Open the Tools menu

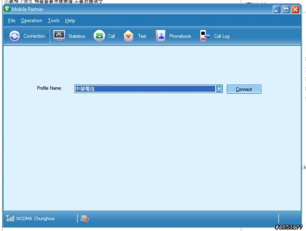coord(54,21)
